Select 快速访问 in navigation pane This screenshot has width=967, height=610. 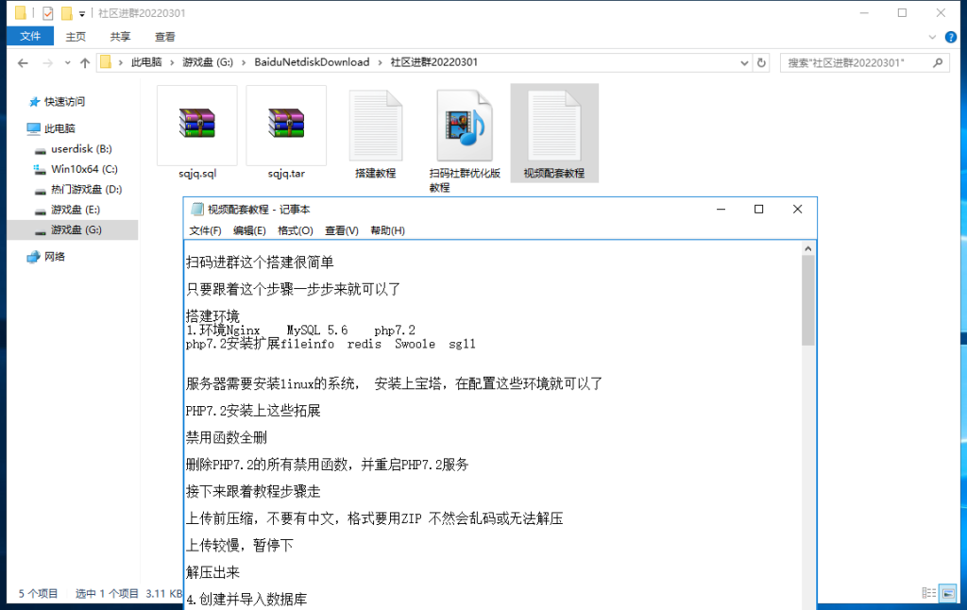coord(64,102)
